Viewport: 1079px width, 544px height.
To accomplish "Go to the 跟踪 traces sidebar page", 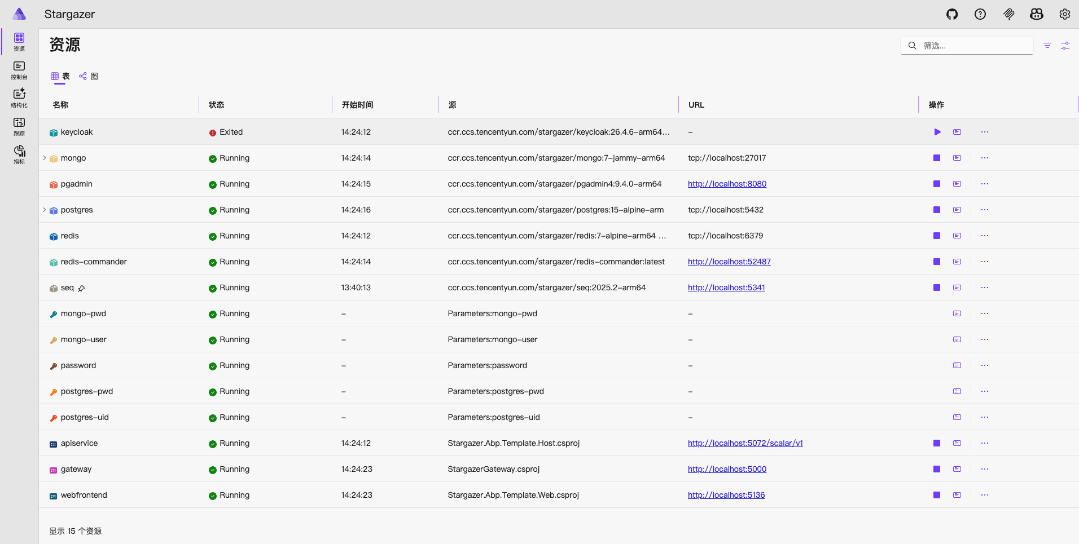I will click(19, 126).
